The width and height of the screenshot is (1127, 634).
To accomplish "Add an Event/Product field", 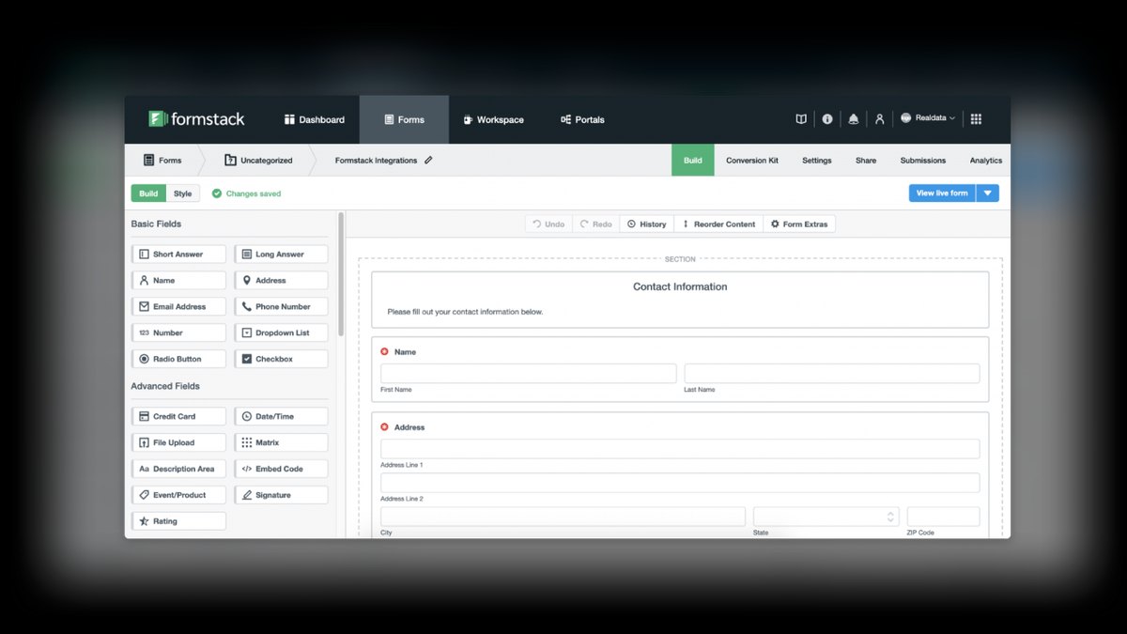I will point(178,495).
